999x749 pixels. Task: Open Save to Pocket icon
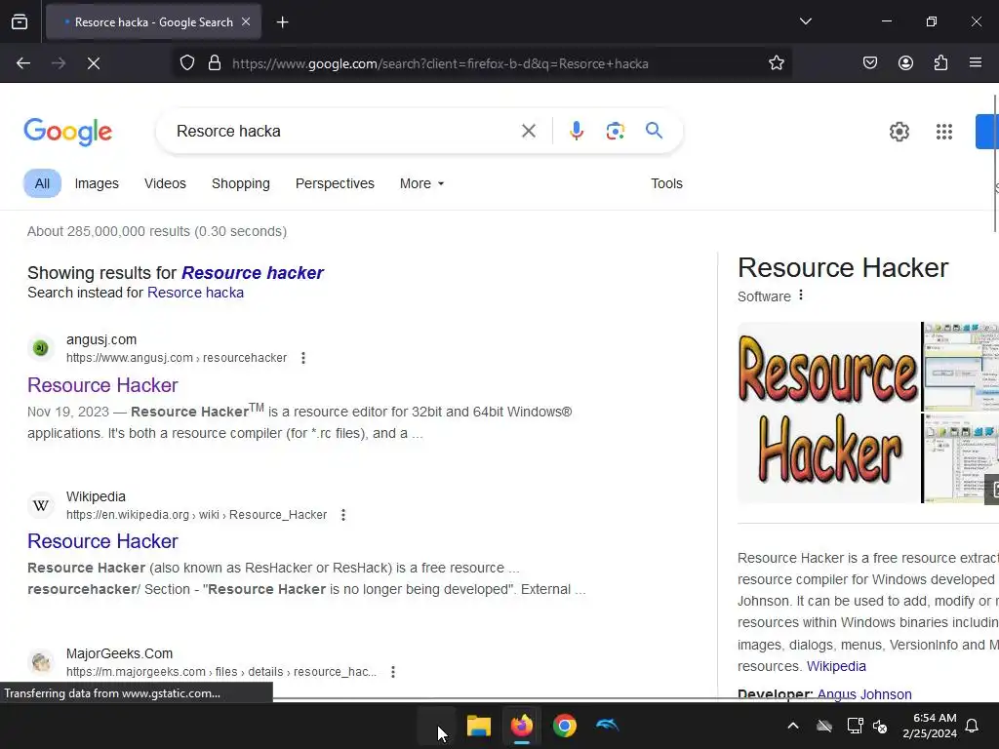[869, 63]
